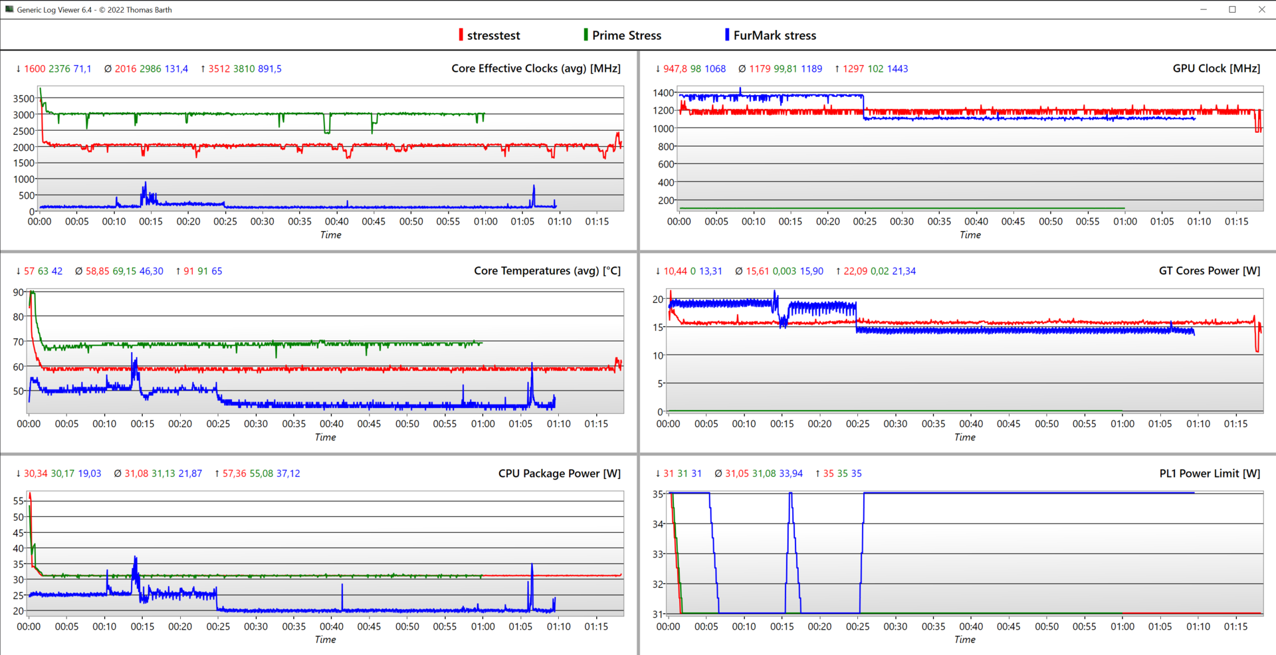Select the FurMark stress legend label

(x=775, y=35)
